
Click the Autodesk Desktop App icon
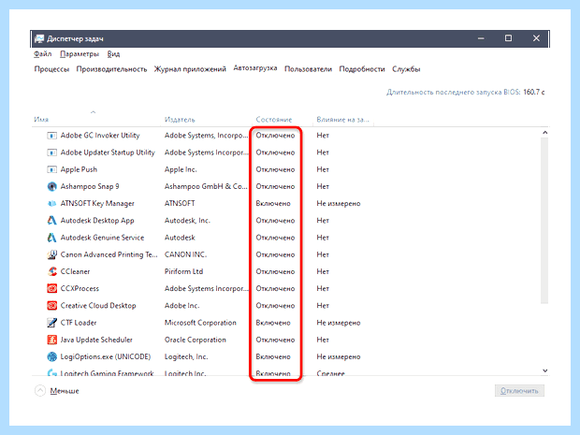[x=51, y=221]
